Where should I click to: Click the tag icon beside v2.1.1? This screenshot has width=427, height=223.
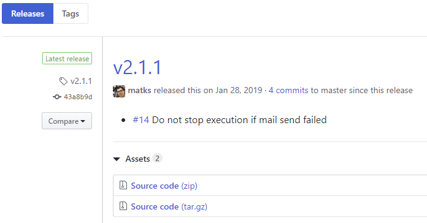tap(63, 81)
